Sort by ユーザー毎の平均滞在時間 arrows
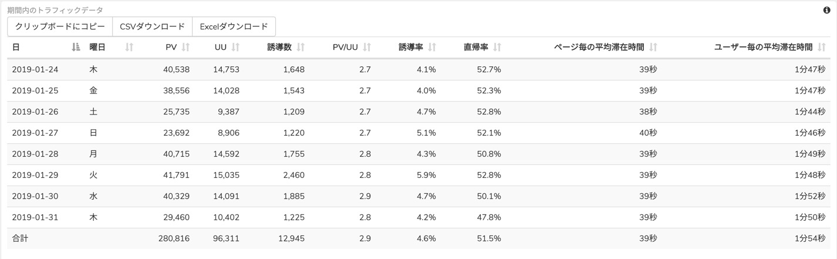The width and height of the screenshot is (837, 259). (x=821, y=48)
